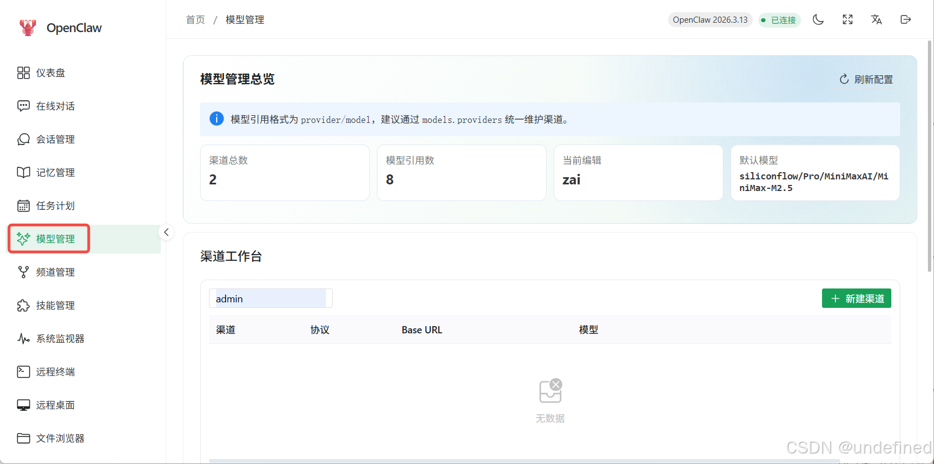Click the vertical page scrollbar

point(930,156)
